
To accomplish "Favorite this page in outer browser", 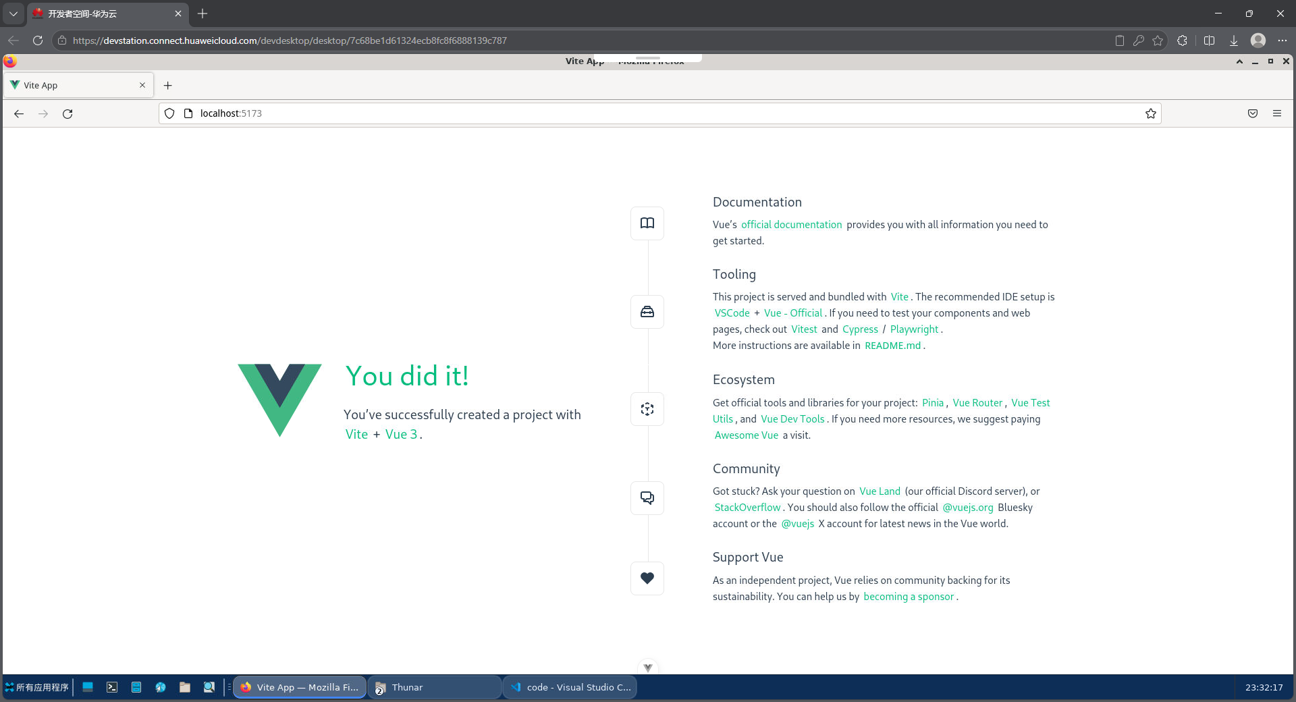I will click(x=1158, y=40).
